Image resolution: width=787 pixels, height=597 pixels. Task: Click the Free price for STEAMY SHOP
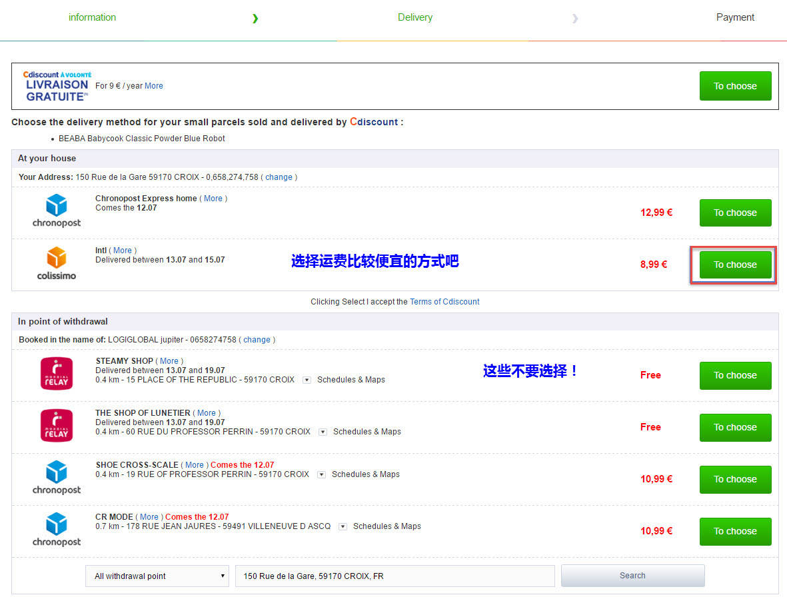(650, 375)
